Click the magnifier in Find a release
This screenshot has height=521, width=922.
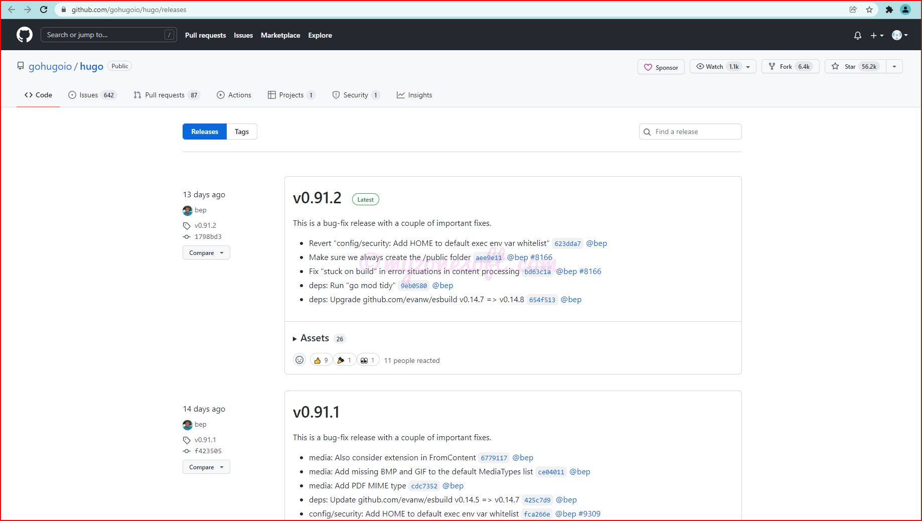pyautogui.click(x=647, y=132)
